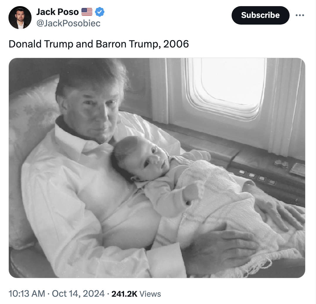This screenshot has height=304, width=316.
Task: Open the three-dot more options menu
Action: click(300, 15)
